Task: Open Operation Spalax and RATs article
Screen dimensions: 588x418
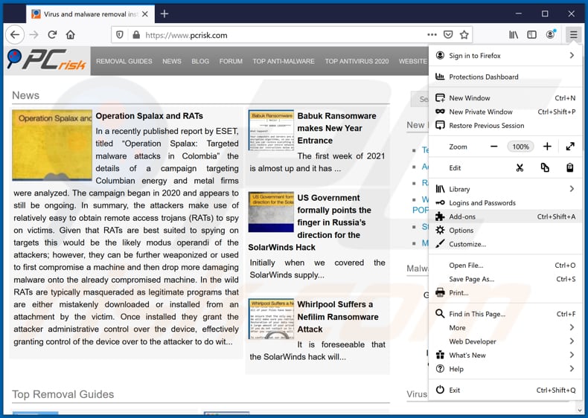Action: point(150,116)
